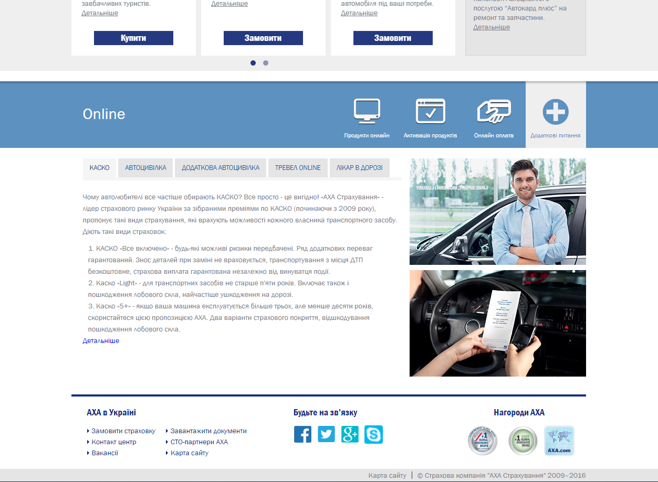Open the Twitter social icon

[326, 434]
